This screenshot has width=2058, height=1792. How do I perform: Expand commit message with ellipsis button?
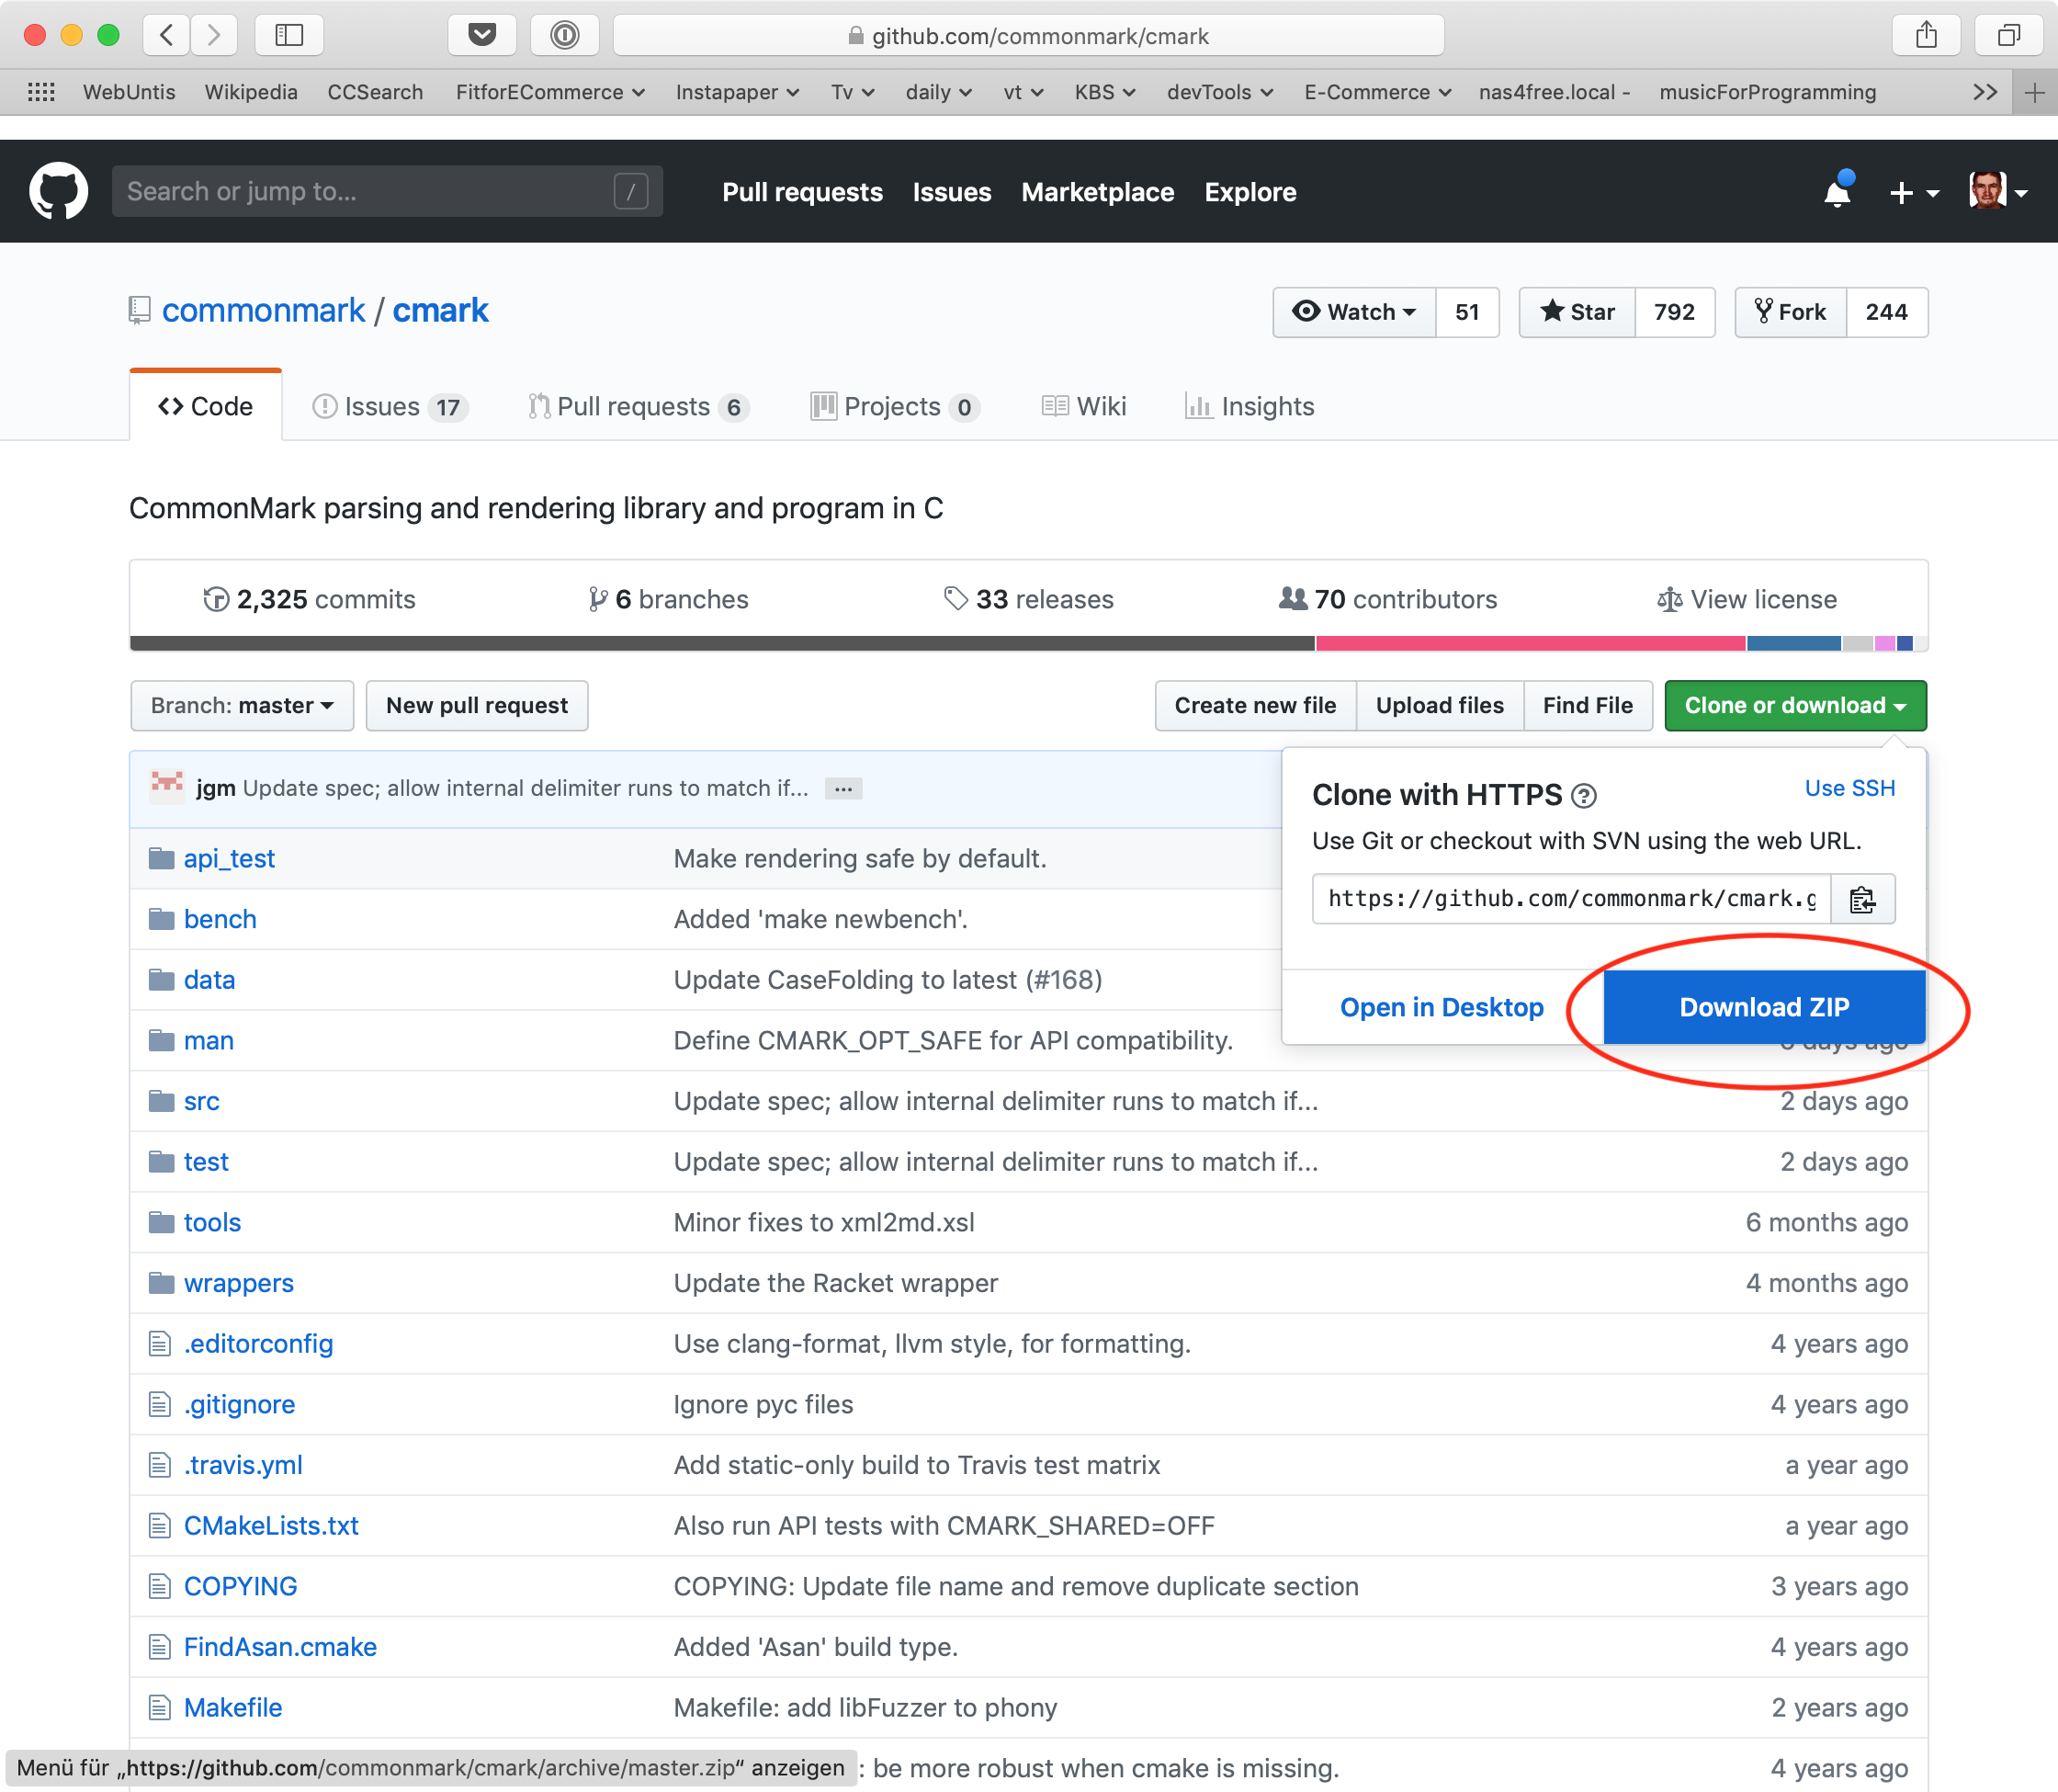pyautogui.click(x=843, y=789)
